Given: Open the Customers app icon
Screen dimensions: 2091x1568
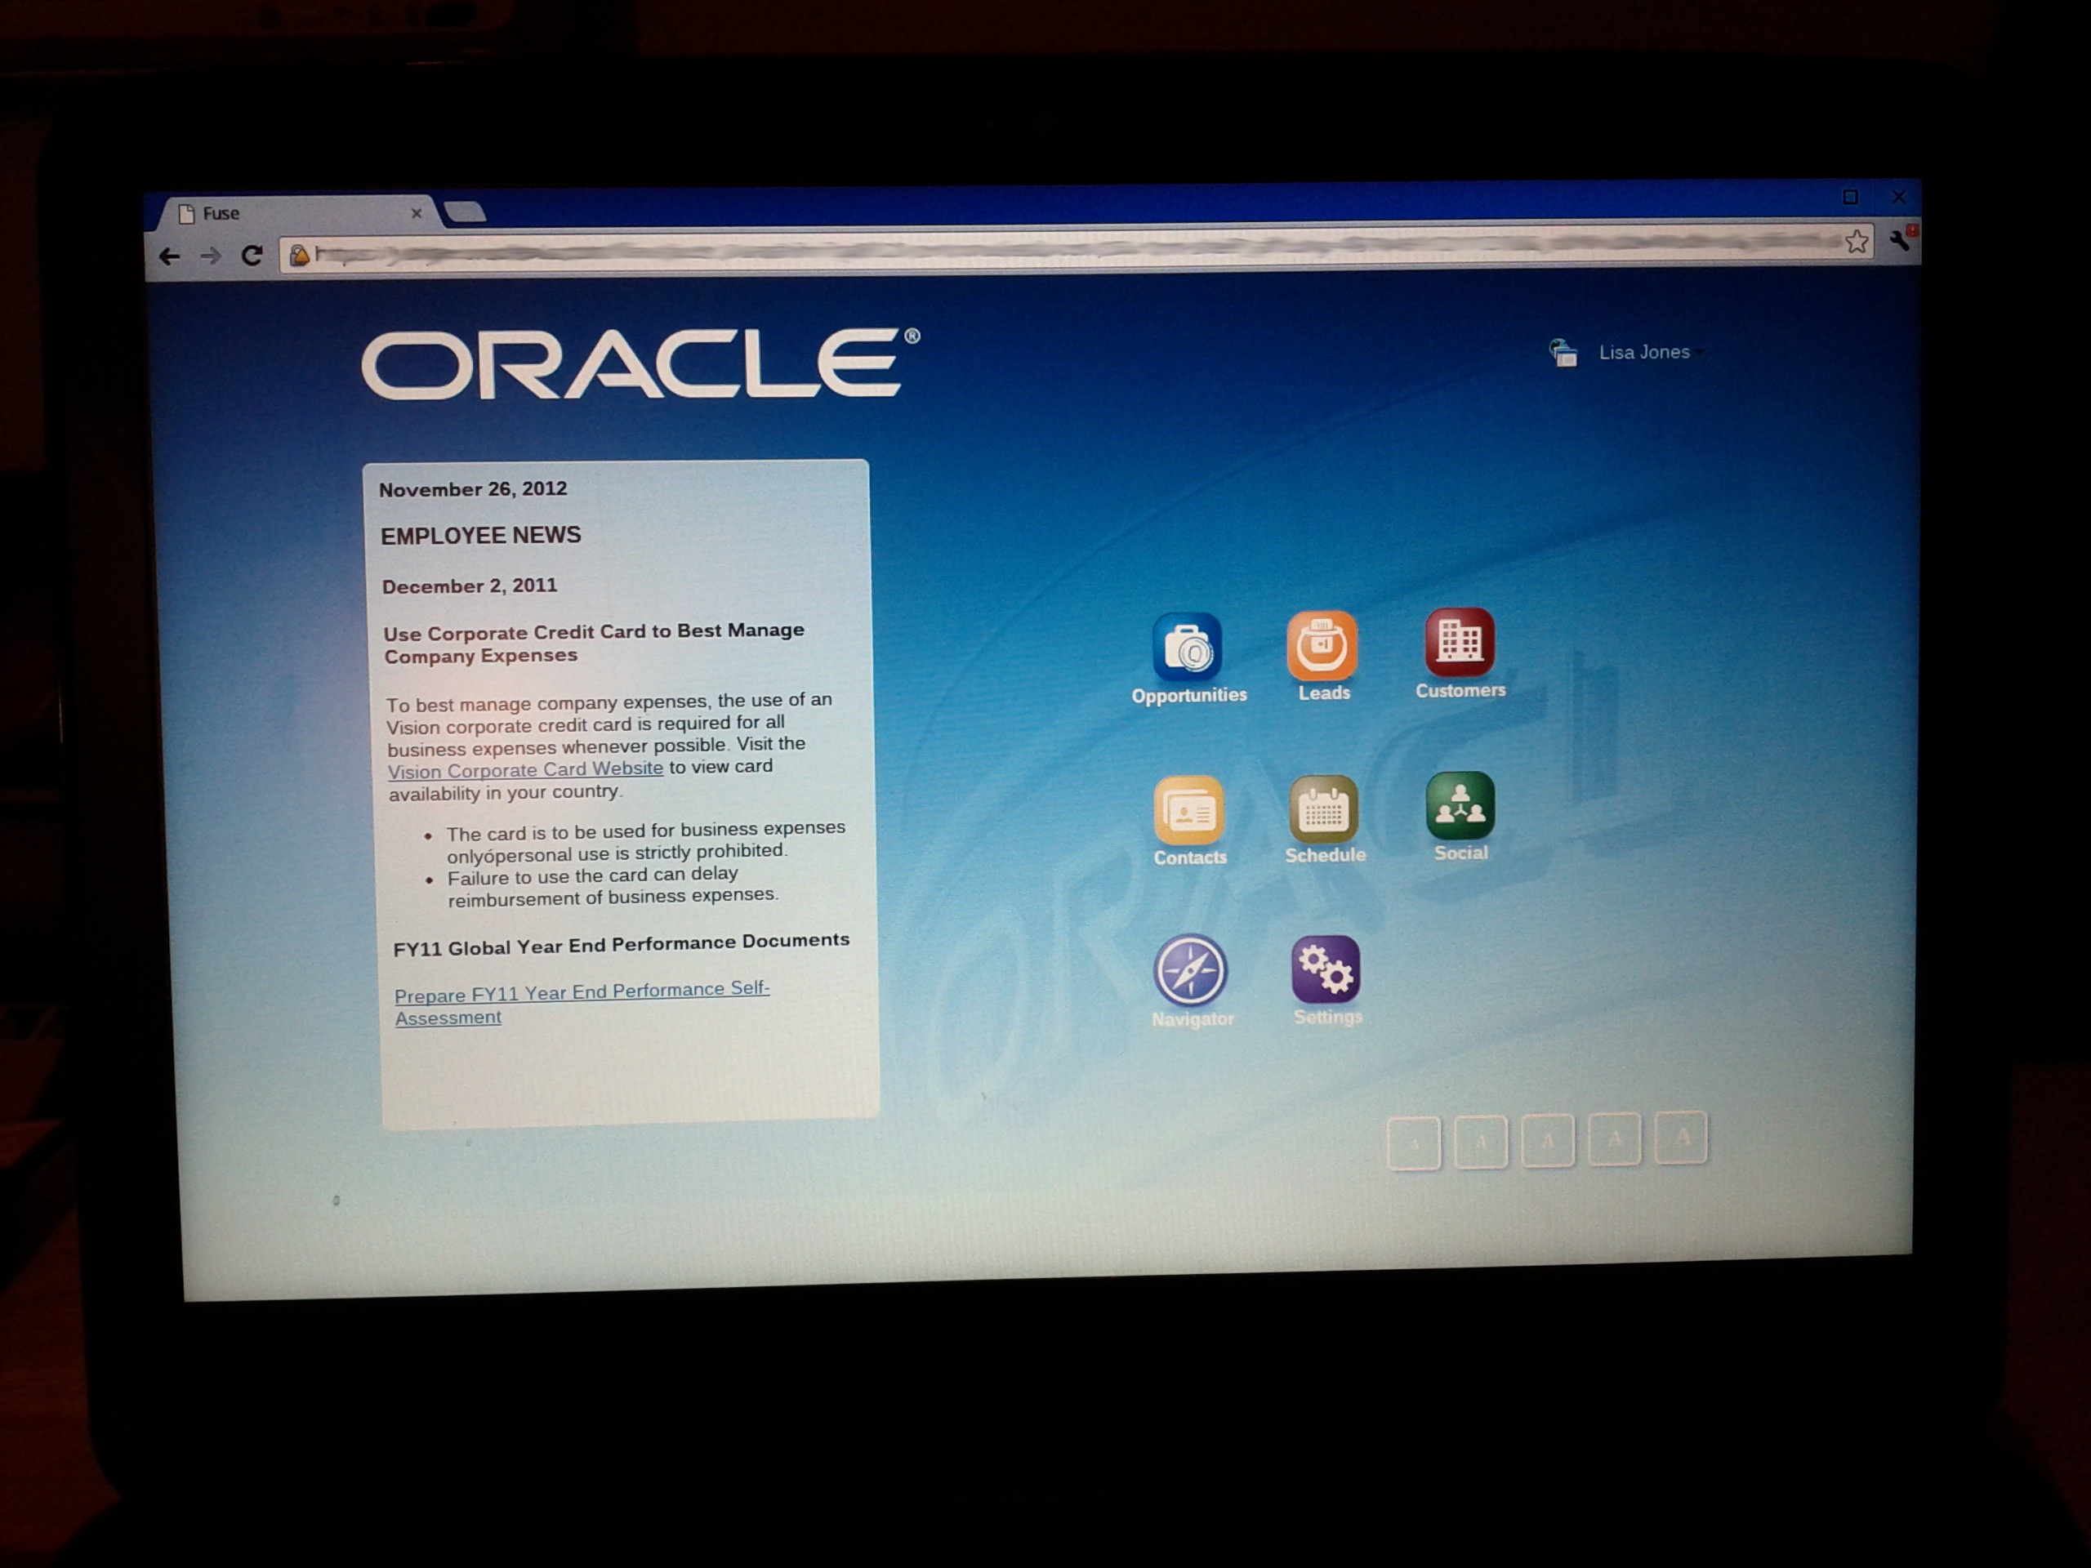Looking at the screenshot, I should click(1460, 642).
